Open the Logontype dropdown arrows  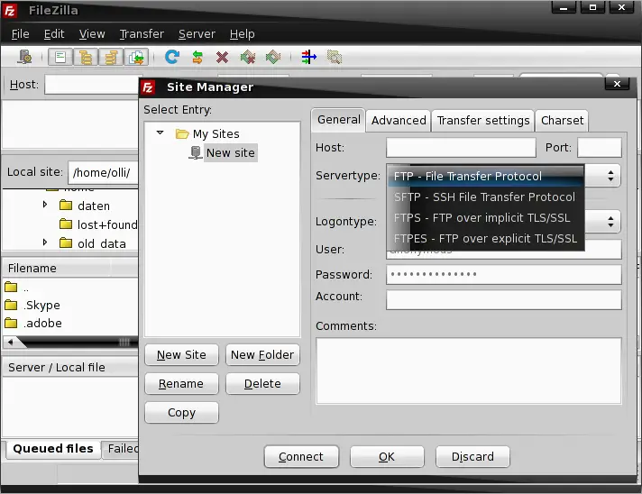(610, 222)
